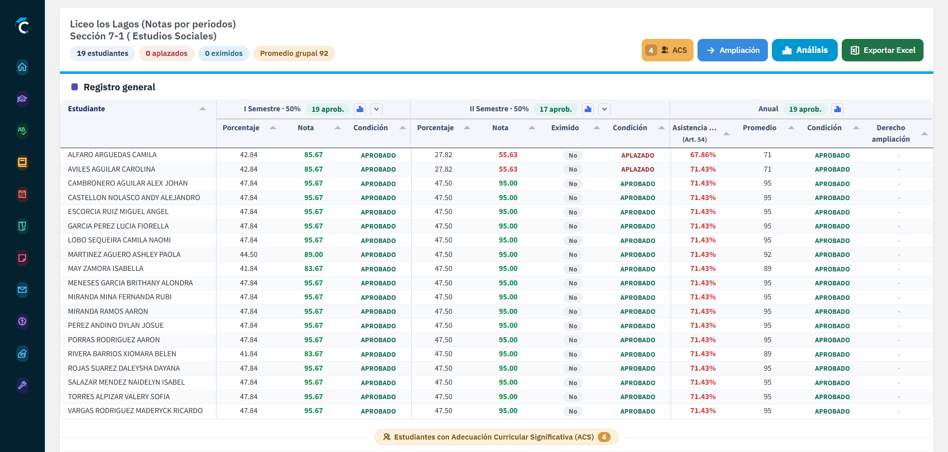This screenshot has width=948, height=452.
Task: Sort I Semestre Nota column
Action: (x=338, y=128)
